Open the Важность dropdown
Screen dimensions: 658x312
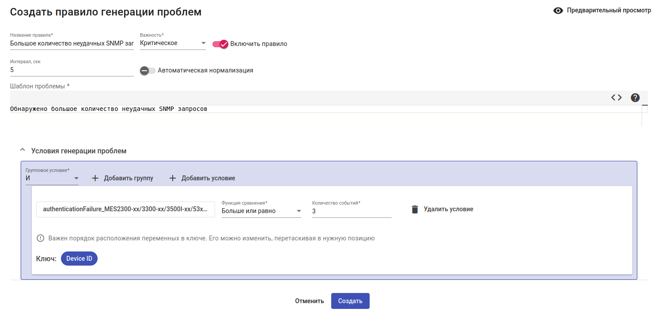tap(173, 43)
